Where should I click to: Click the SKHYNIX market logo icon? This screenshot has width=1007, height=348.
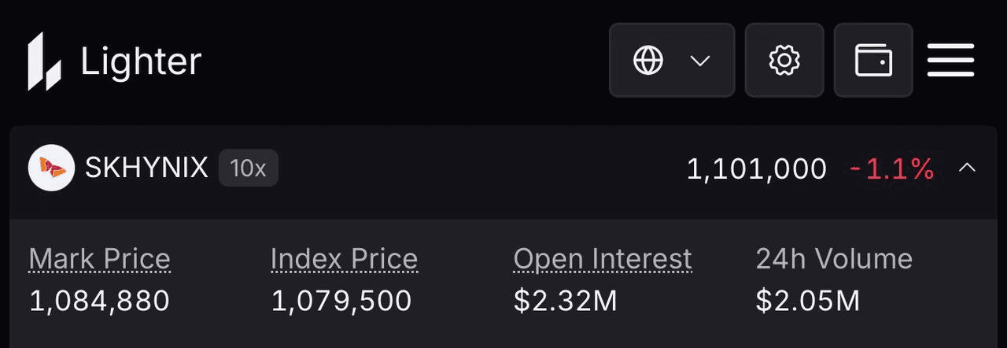[51, 168]
